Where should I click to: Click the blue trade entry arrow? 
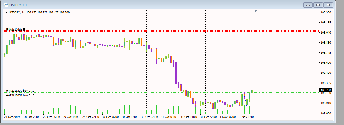coord(244,96)
